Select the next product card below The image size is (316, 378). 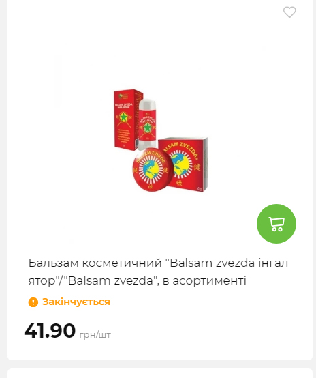[x=160, y=373]
